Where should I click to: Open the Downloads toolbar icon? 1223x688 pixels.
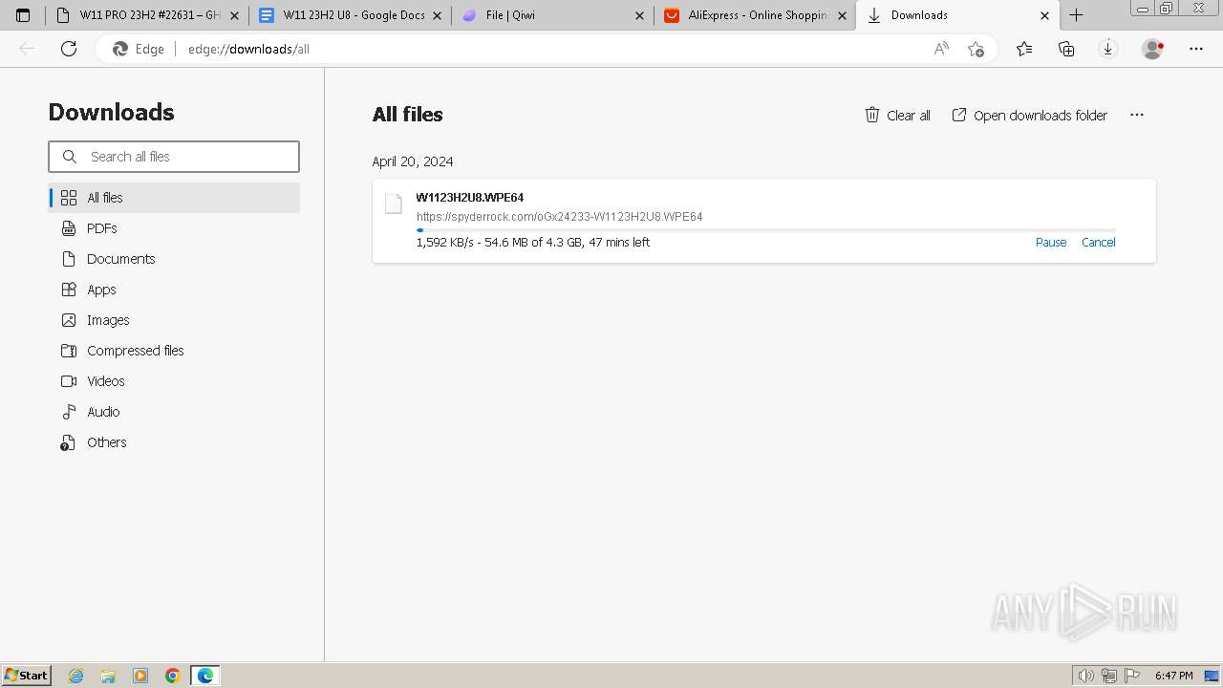click(1108, 49)
